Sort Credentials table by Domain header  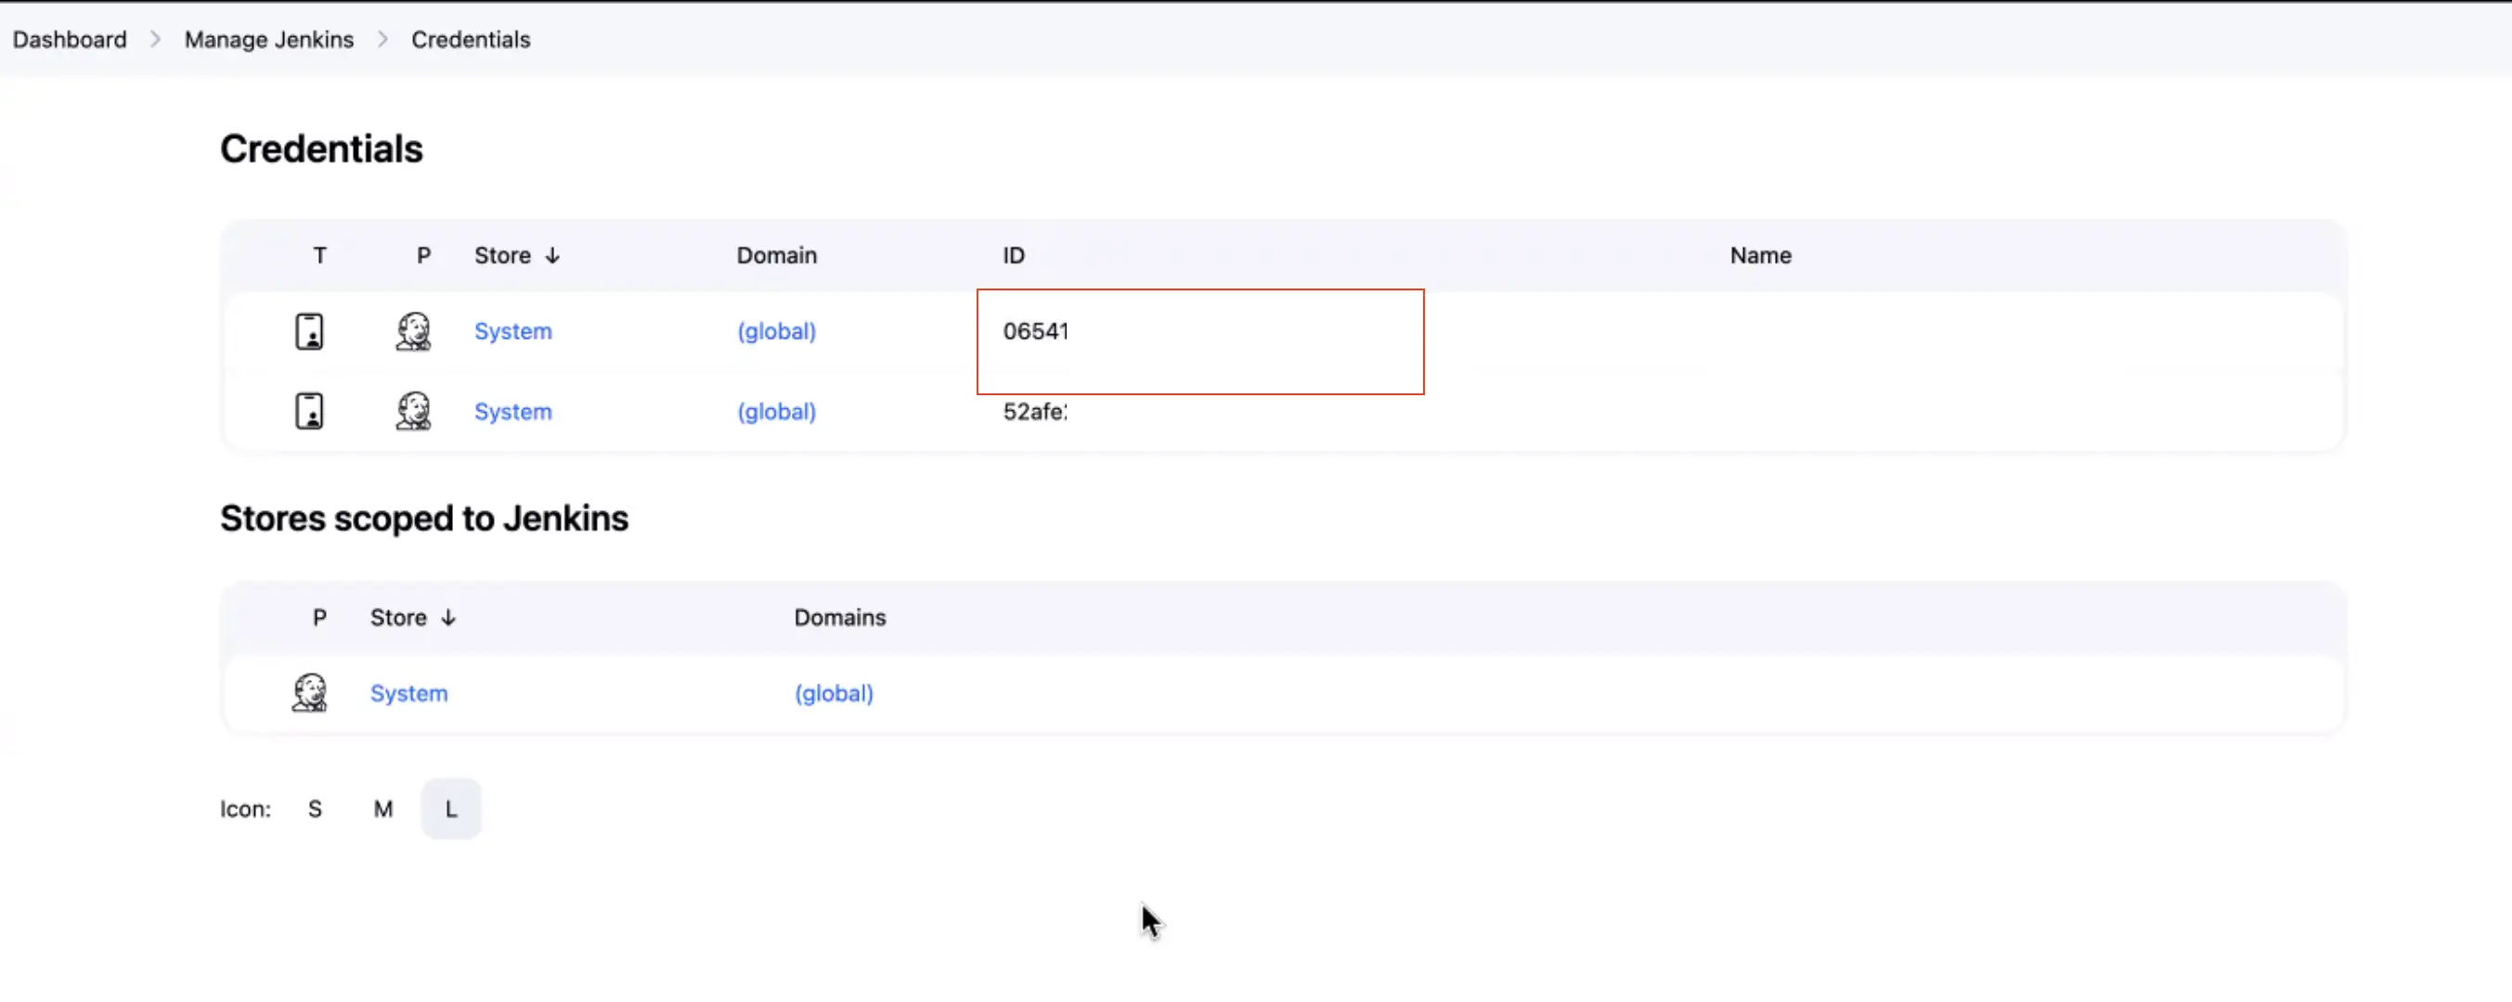(776, 255)
